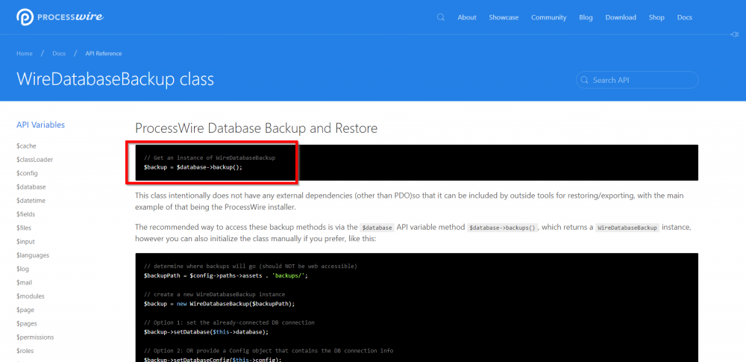
Task: Click the Shop navigation item
Action: (x=656, y=17)
